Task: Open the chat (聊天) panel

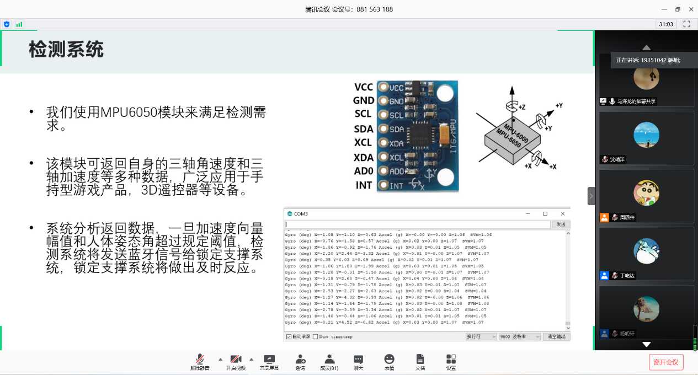Action: pyautogui.click(x=359, y=362)
